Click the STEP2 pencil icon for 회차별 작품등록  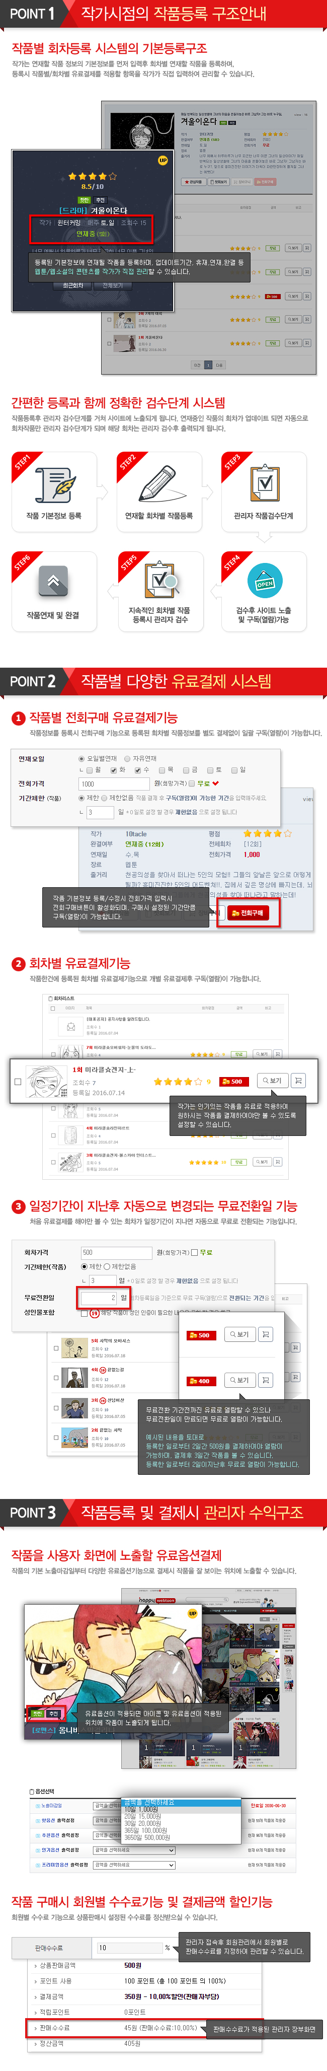click(162, 483)
